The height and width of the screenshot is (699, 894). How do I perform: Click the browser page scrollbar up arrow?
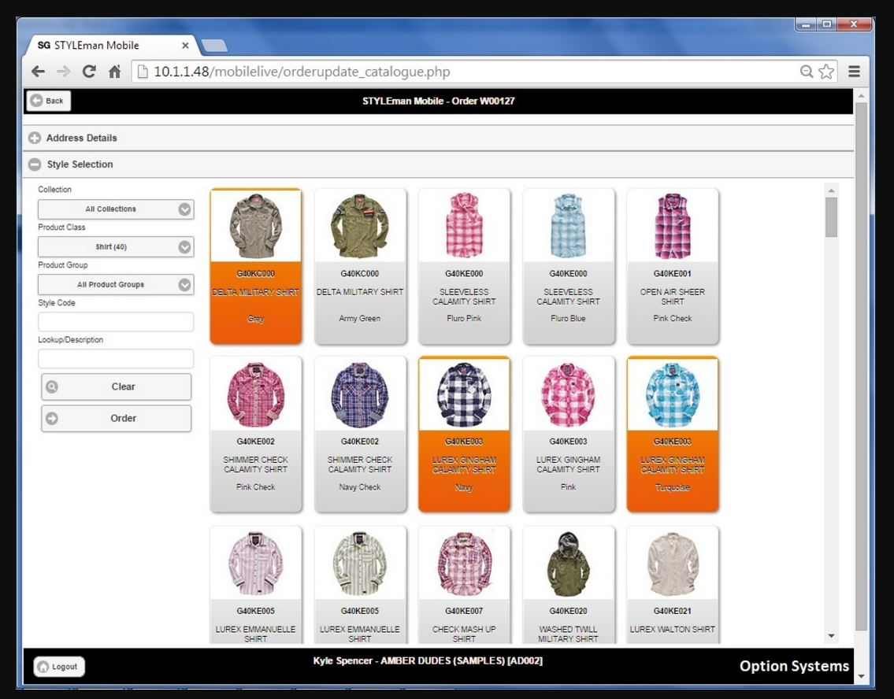[861, 95]
